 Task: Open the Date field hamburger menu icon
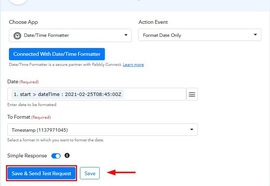[192, 94]
